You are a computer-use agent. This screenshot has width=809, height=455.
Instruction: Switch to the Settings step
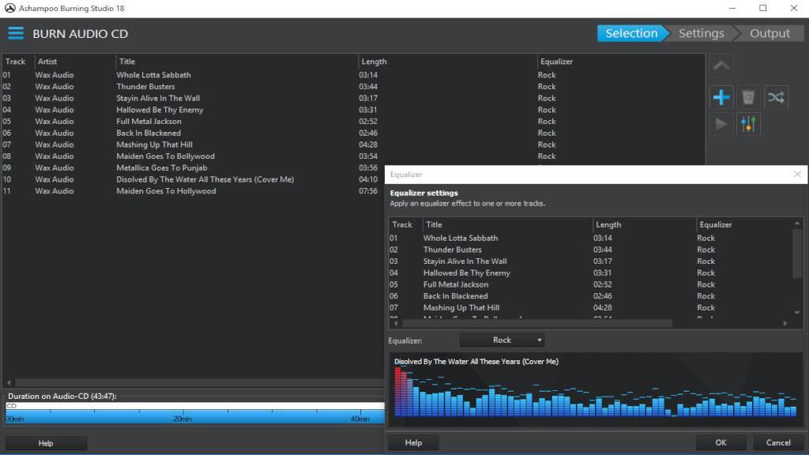pyautogui.click(x=701, y=33)
